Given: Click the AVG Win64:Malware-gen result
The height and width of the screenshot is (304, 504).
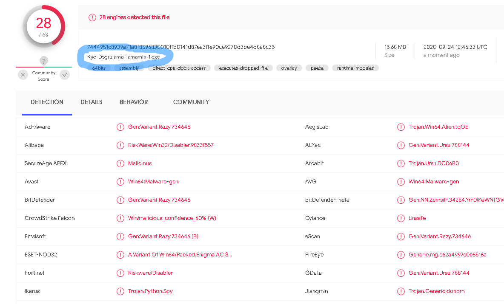Looking at the screenshot, I should (434, 182).
